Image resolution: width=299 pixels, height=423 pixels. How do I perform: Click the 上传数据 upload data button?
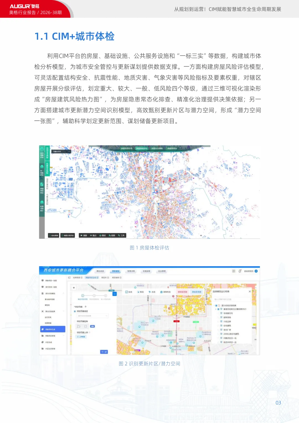[81, 337]
